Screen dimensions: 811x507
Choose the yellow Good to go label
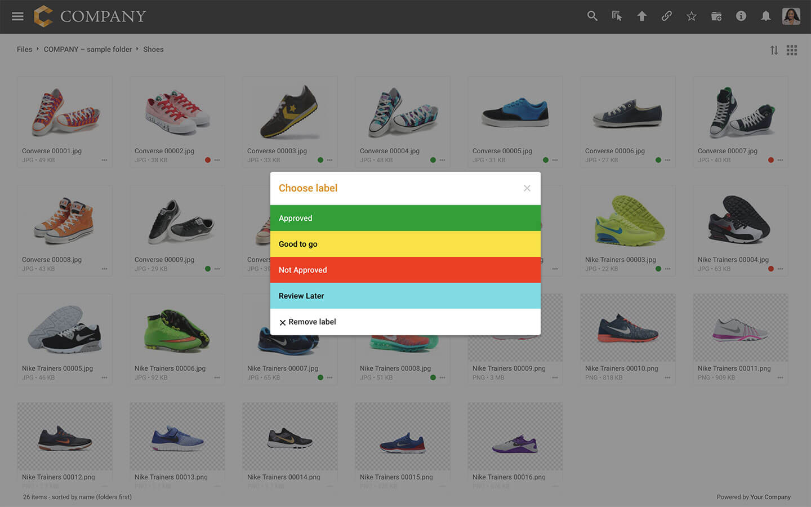[405, 244]
